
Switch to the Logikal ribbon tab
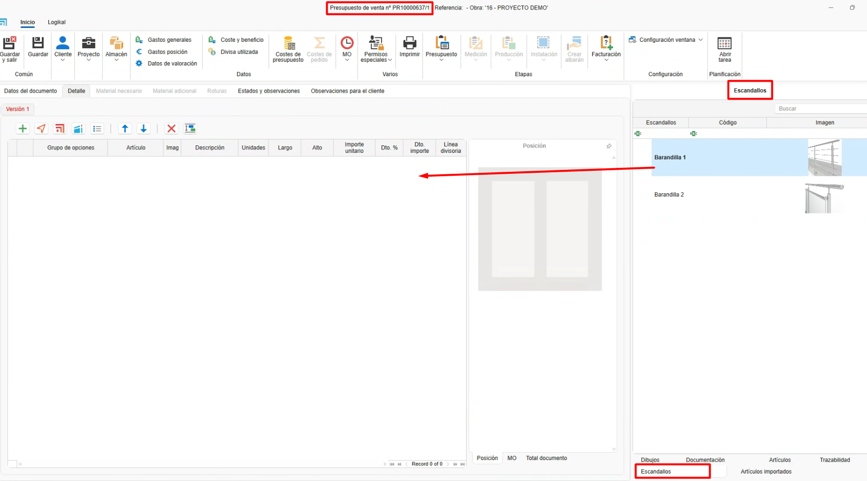(57, 22)
